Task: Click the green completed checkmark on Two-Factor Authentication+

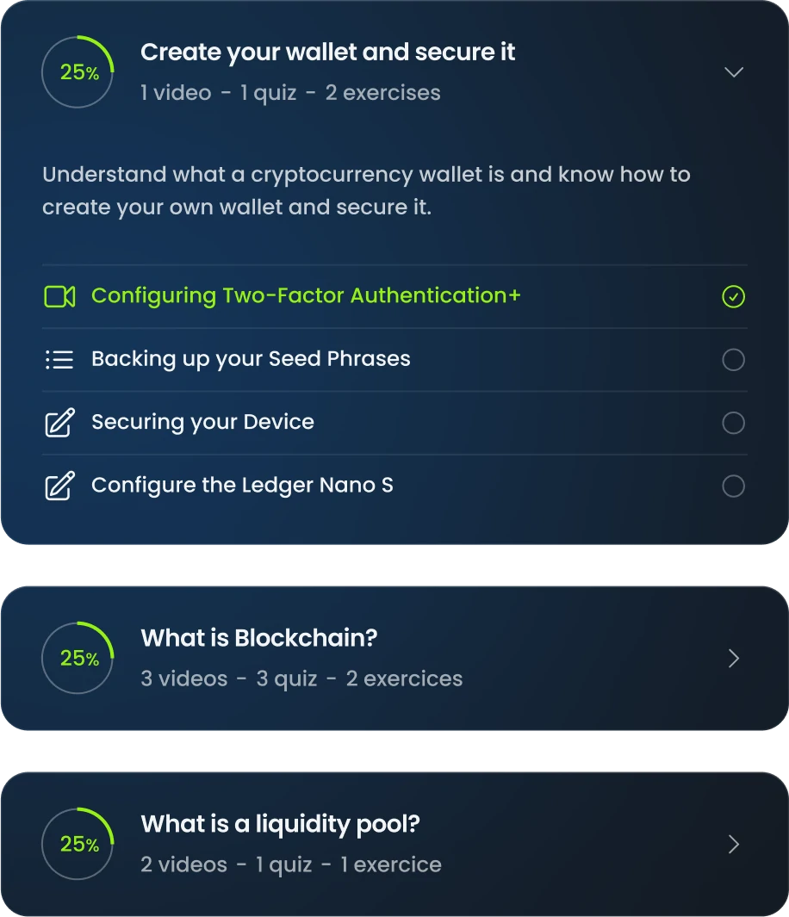Action: point(733,296)
